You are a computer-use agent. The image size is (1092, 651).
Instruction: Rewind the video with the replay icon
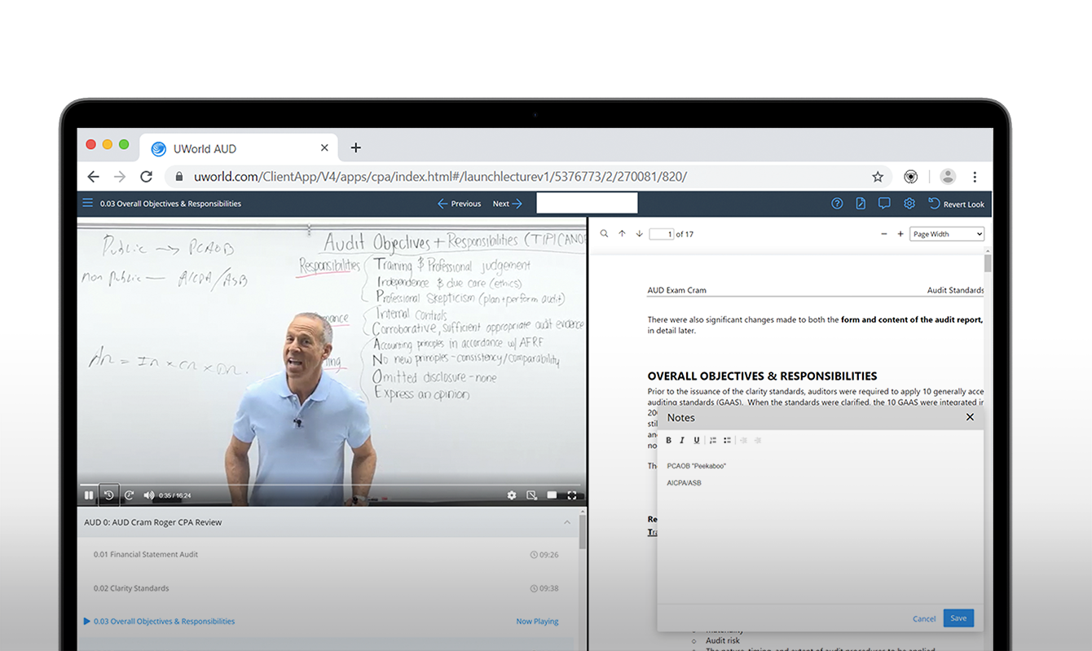click(109, 495)
